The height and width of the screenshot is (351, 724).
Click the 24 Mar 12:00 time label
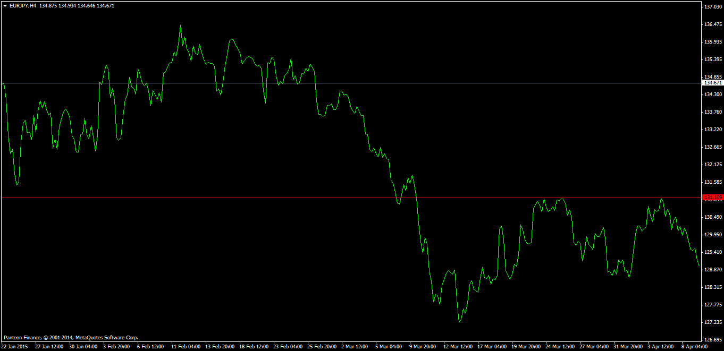[x=560, y=347]
